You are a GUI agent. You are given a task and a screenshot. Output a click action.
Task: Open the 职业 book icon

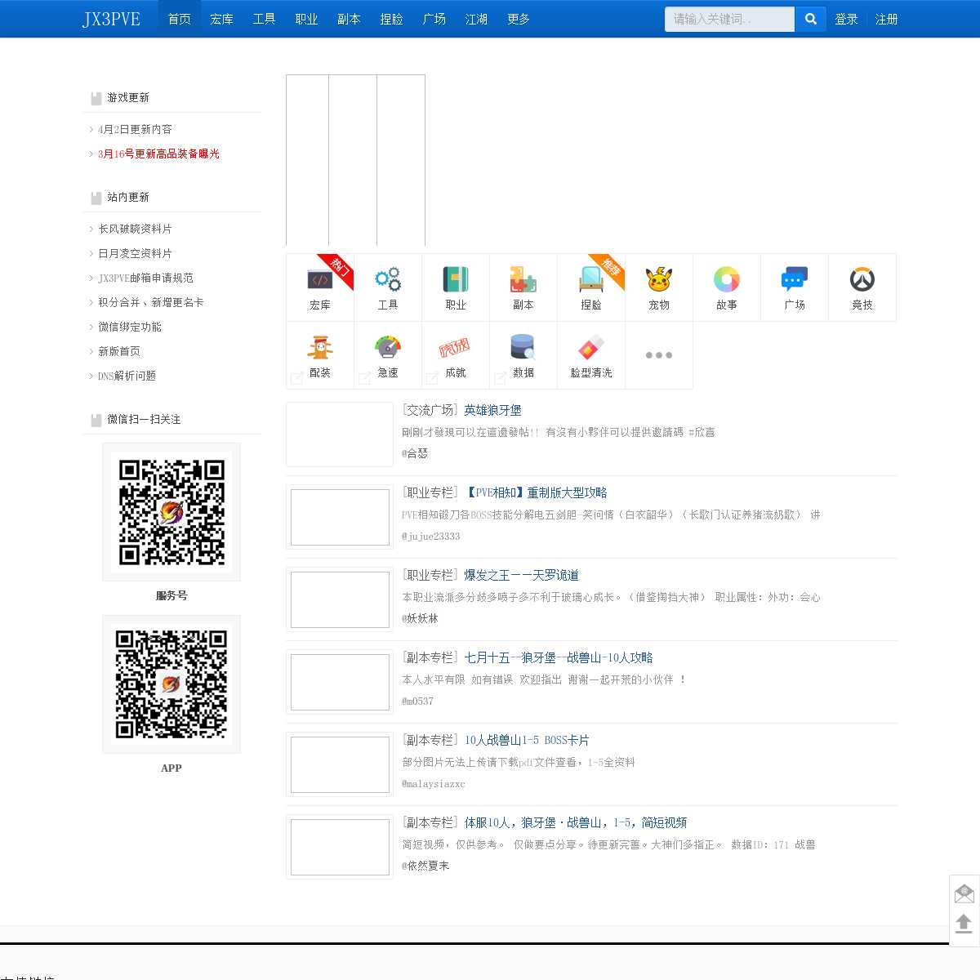pyautogui.click(x=456, y=279)
